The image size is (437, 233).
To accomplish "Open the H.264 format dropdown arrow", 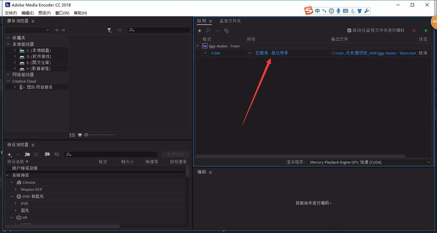I will click(x=205, y=53).
